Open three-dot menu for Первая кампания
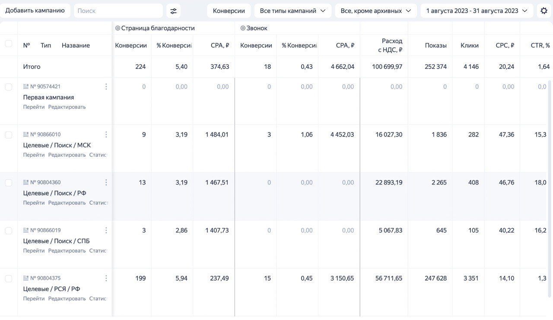This screenshot has height=320, width=553. [x=106, y=87]
